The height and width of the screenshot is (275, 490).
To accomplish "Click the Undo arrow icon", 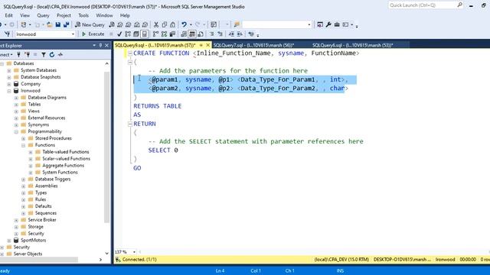I will 184,24.
